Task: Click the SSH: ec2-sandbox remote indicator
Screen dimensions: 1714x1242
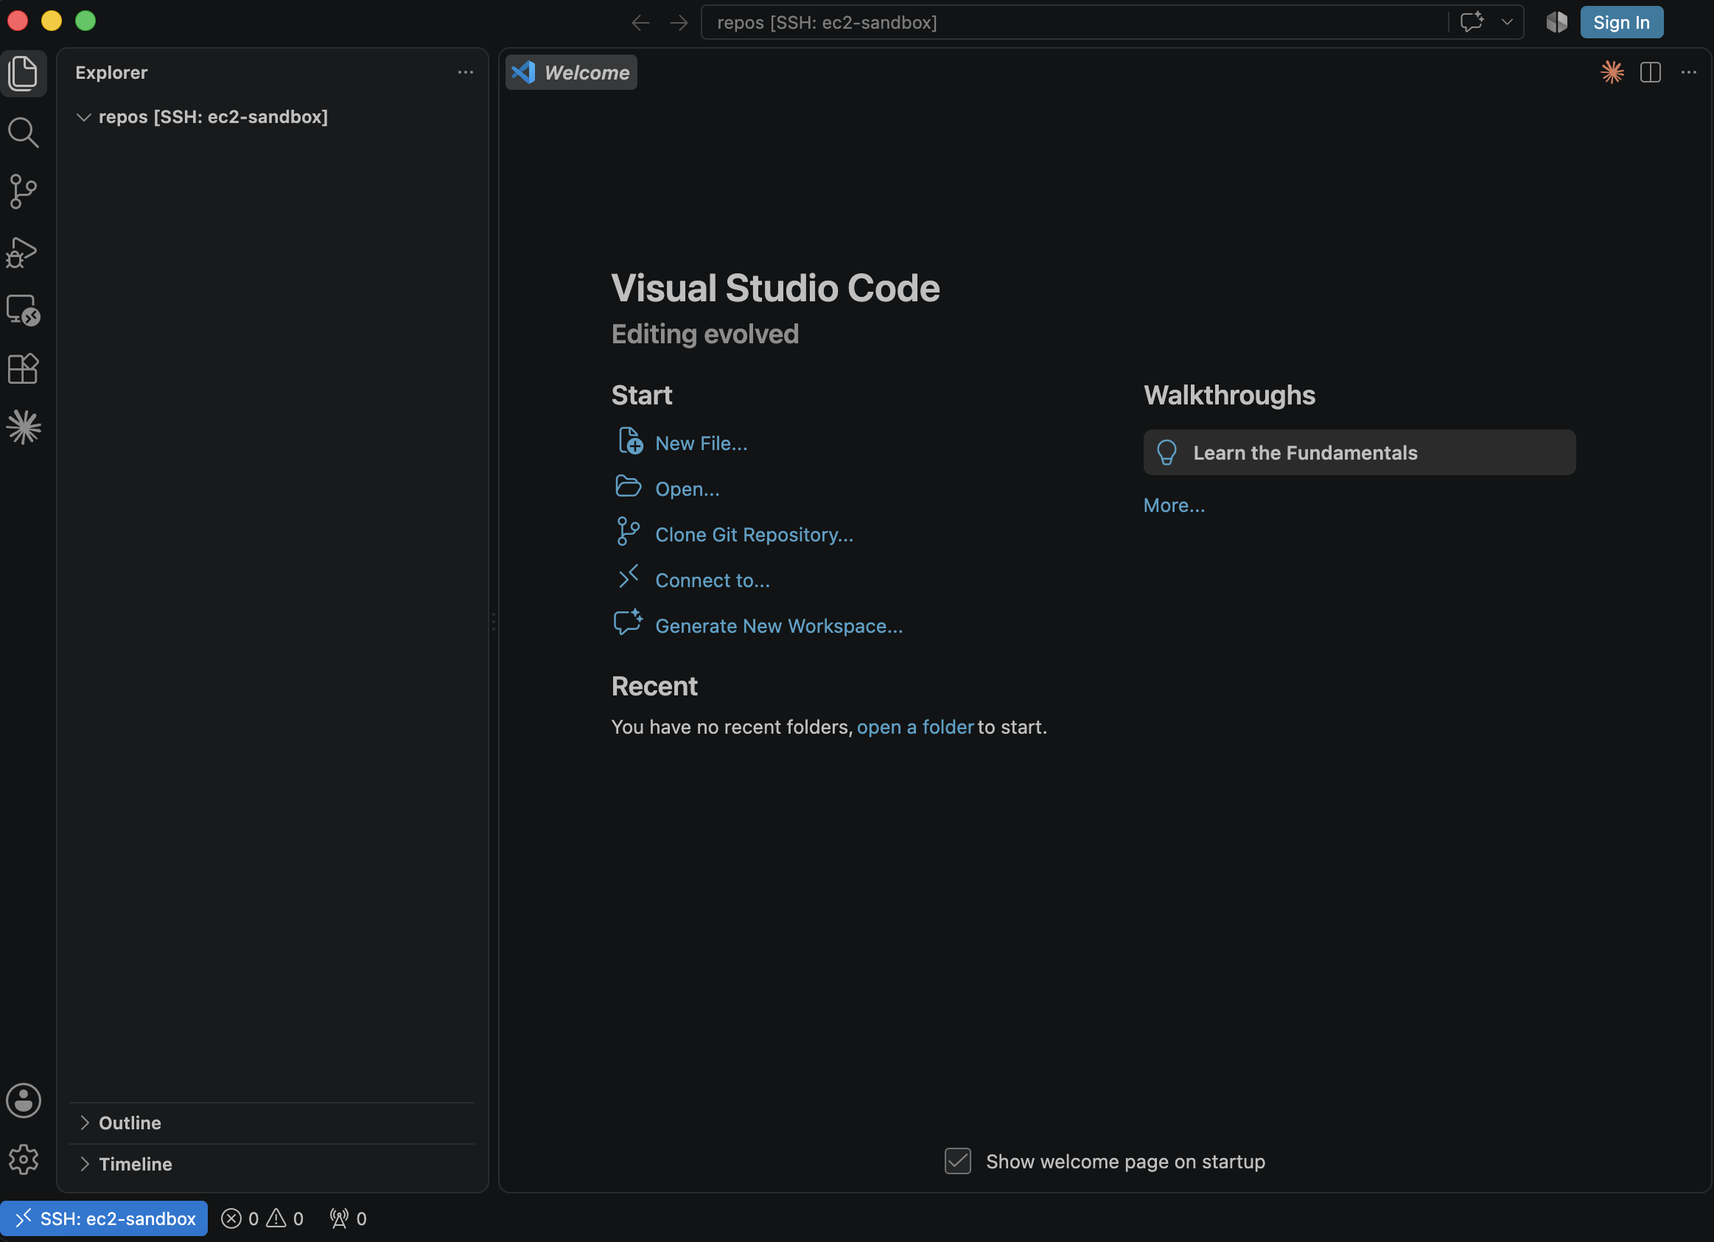Action: coord(105,1218)
